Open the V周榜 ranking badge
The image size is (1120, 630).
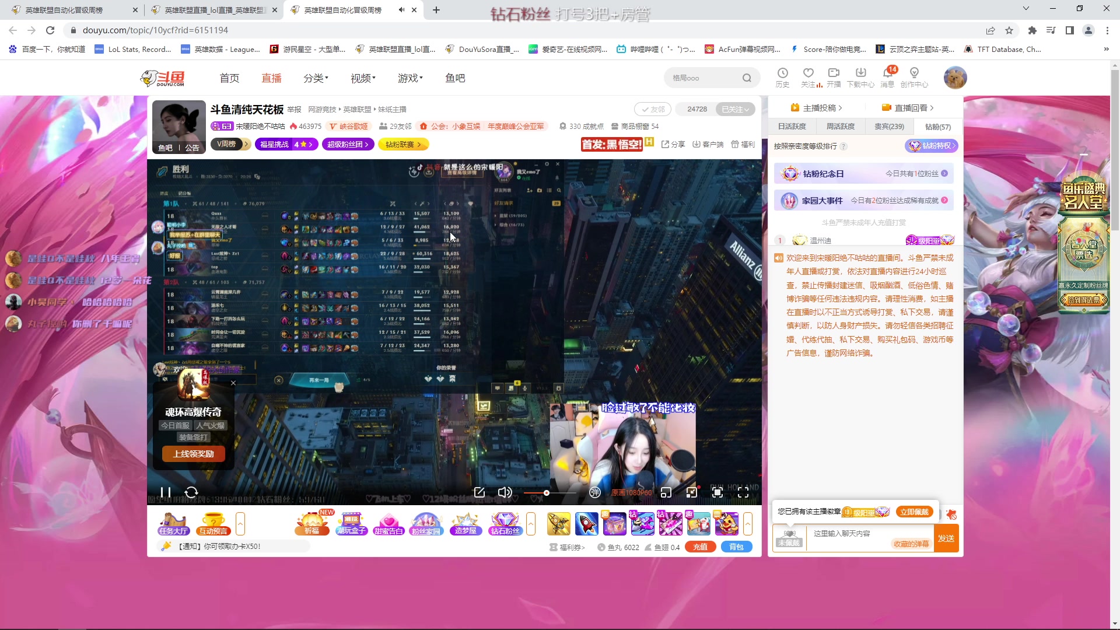coord(230,144)
